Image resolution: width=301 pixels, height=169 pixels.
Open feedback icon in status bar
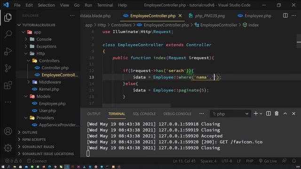pyautogui.click(x=284, y=161)
